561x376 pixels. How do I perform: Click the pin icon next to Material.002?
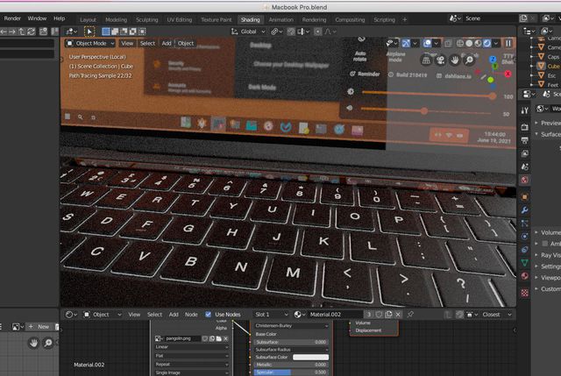click(410, 315)
